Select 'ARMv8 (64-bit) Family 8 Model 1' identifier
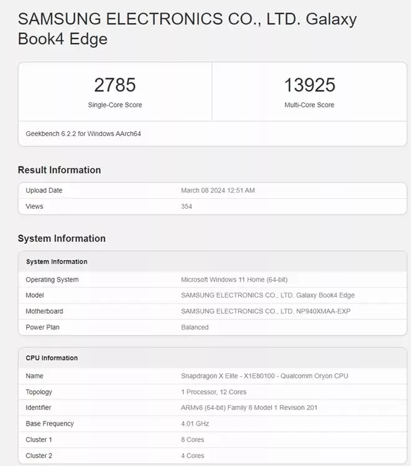 (229, 408)
